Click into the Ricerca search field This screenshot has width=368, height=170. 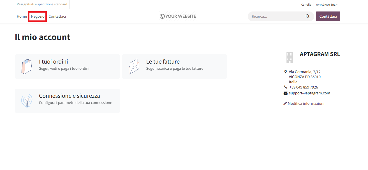click(x=277, y=16)
